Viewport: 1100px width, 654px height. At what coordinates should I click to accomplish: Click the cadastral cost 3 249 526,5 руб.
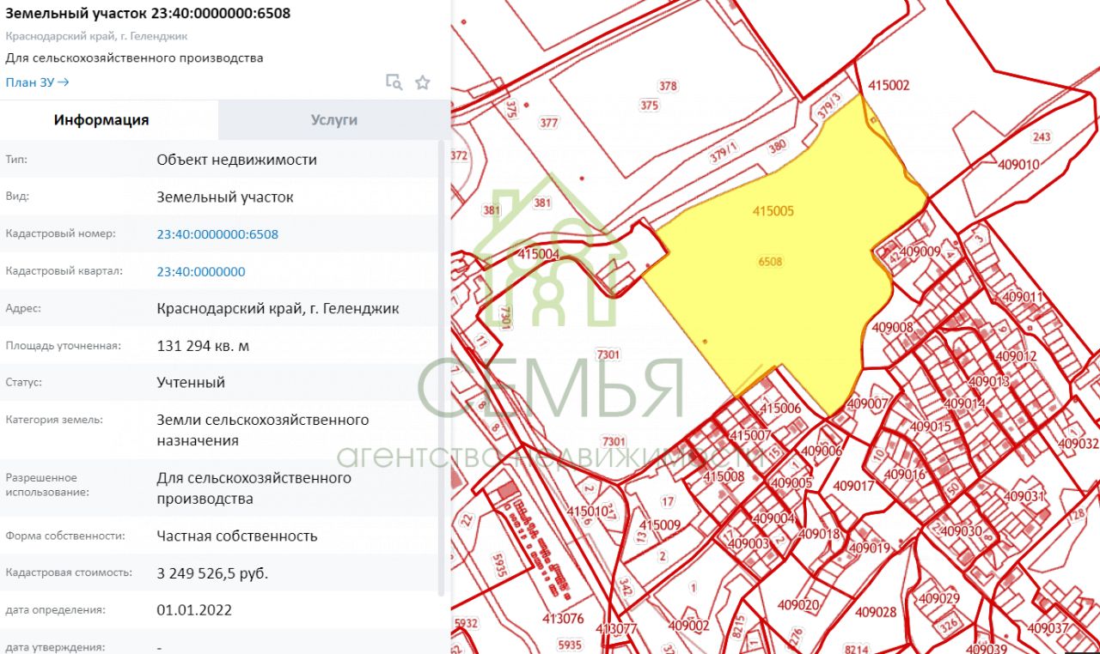tap(212, 573)
